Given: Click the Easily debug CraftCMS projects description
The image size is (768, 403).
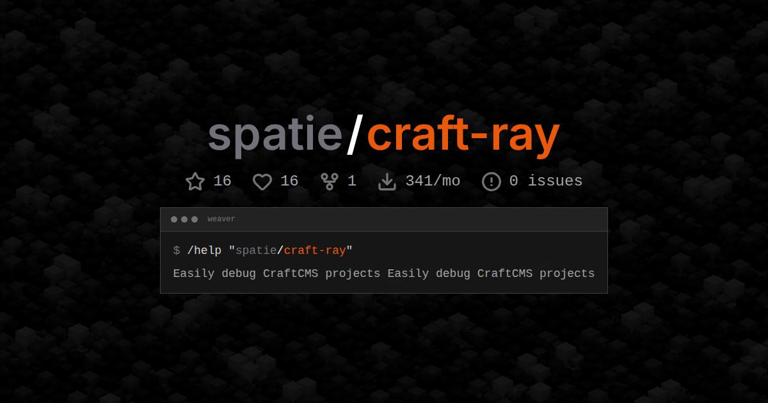Looking at the screenshot, I should 384,273.
